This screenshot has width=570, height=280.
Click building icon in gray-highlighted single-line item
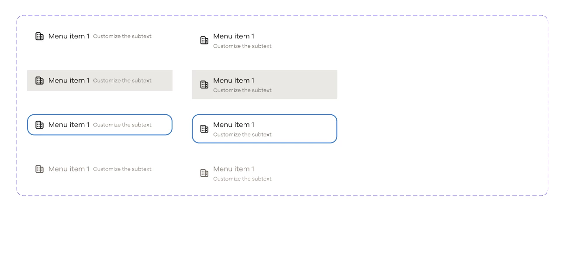39,81
